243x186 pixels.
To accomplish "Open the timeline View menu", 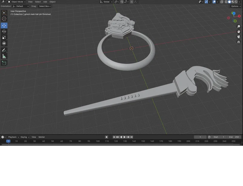I will coord(34,137).
